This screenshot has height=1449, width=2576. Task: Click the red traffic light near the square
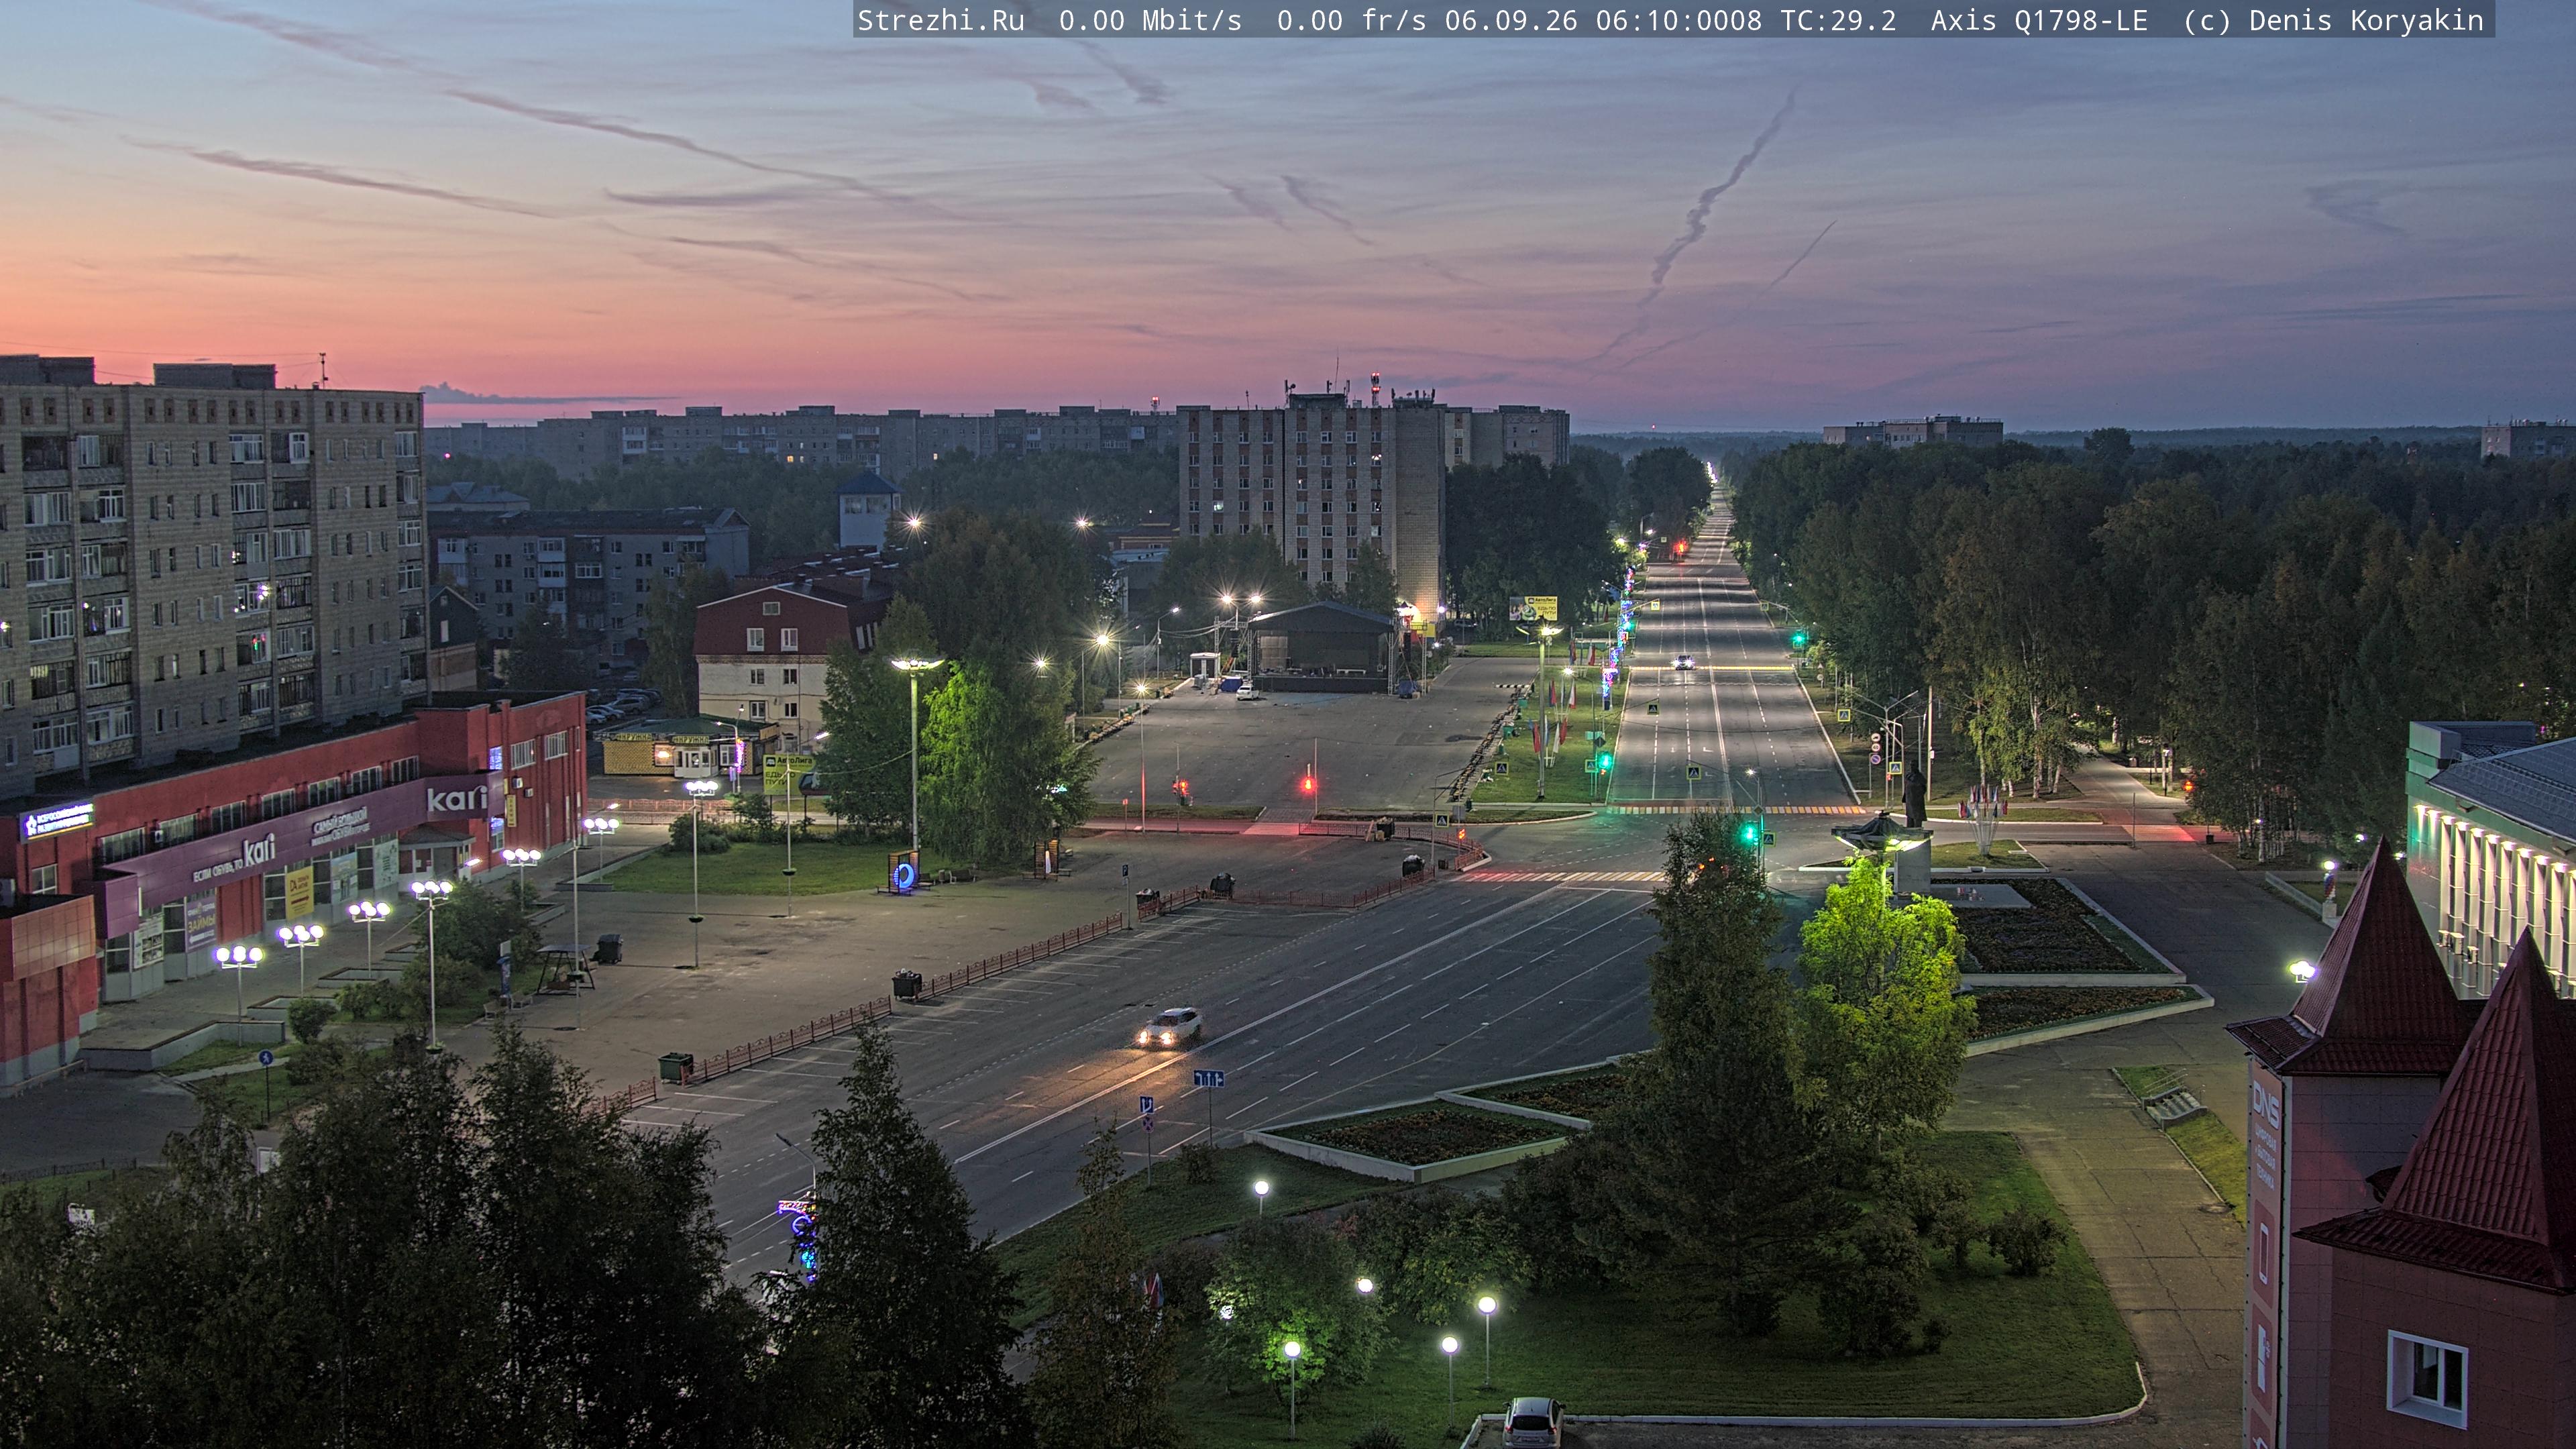point(1307,784)
